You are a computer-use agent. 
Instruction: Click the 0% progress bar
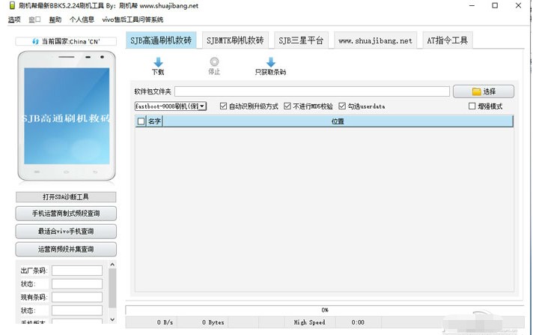click(325, 310)
